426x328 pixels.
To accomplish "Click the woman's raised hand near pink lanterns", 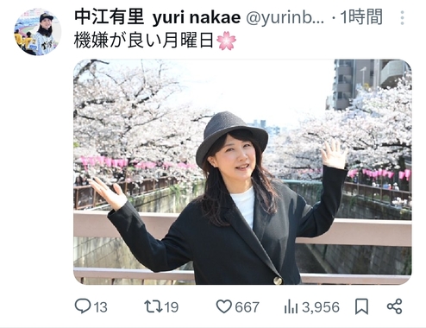I will click(x=334, y=154).
